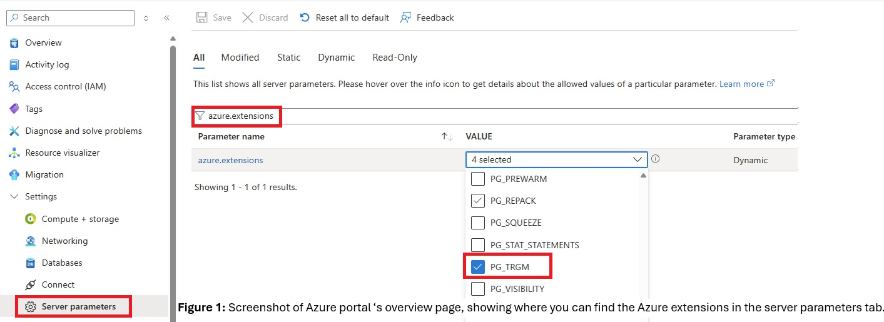Collapse the Settings section
The width and height of the screenshot is (884, 322).
click(14, 196)
